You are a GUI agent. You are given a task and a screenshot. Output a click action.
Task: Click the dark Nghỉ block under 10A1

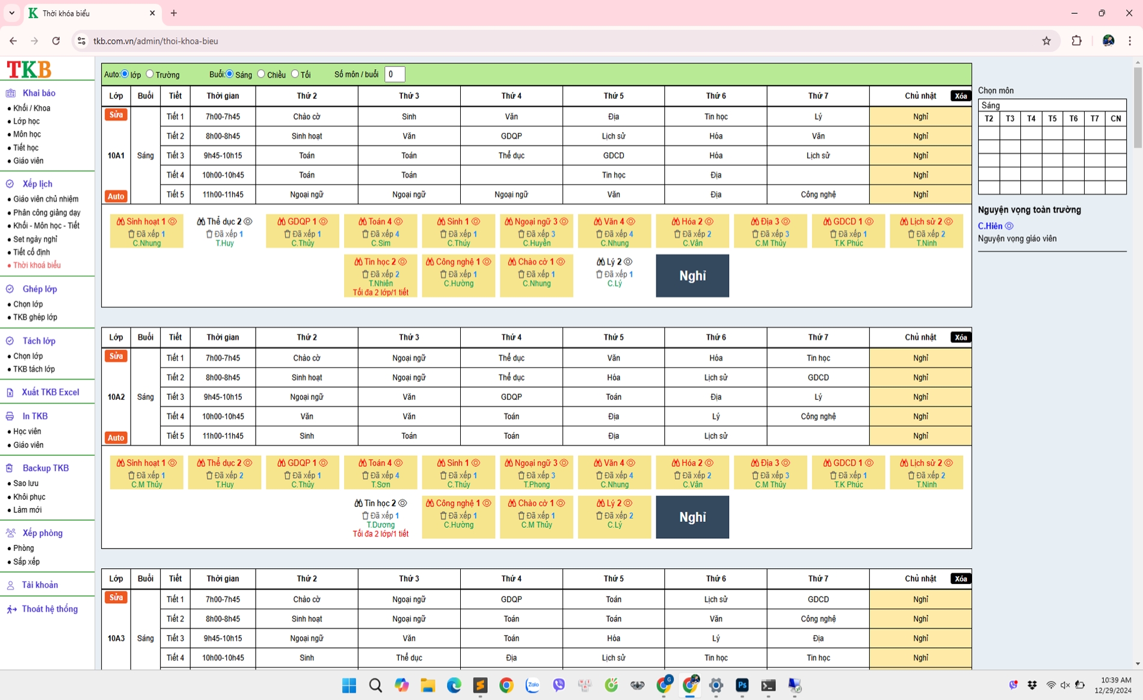click(x=692, y=275)
